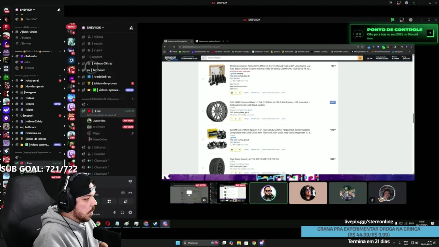Viewport: 439px width, 247px height.
Task: Open SHEVIII2K server dropdown in left Discord
Action: coord(27,10)
